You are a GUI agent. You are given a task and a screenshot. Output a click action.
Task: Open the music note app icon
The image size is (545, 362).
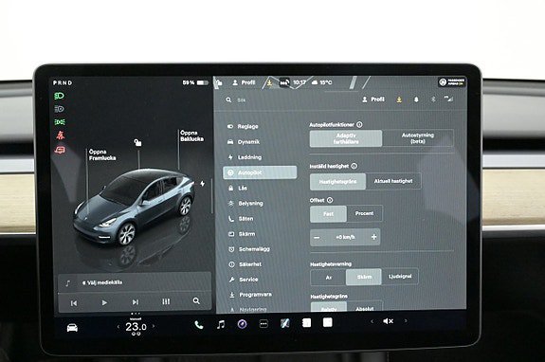221,325
